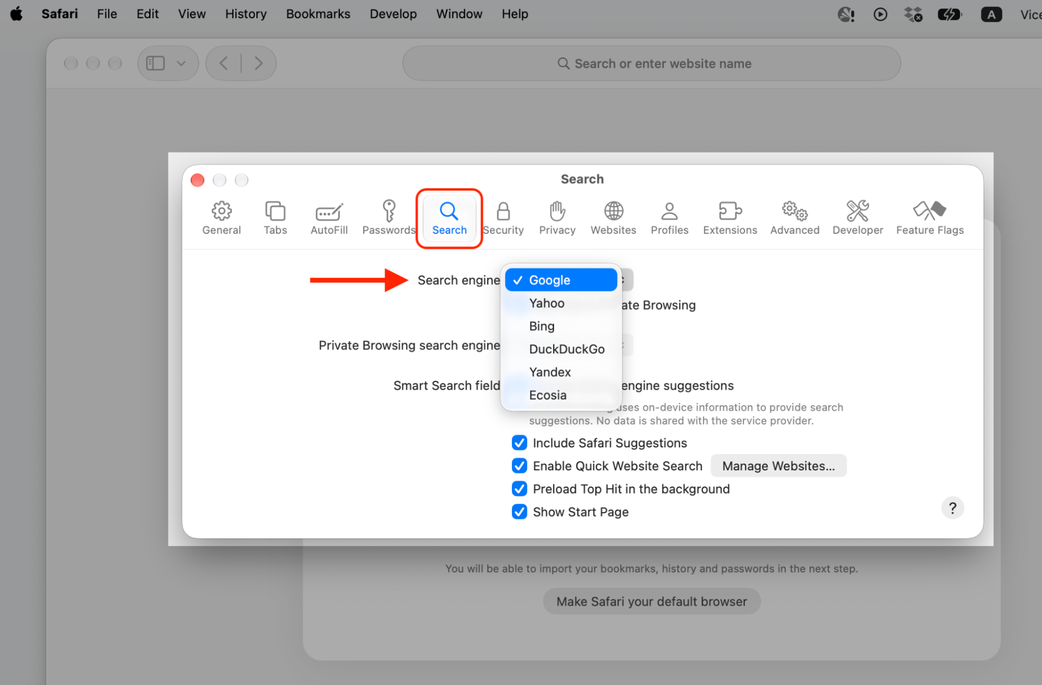
Task: Open the Websites settings pane
Action: point(614,218)
